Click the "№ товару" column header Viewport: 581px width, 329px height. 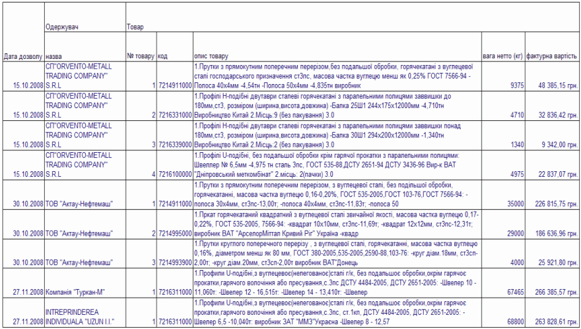tap(141, 56)
